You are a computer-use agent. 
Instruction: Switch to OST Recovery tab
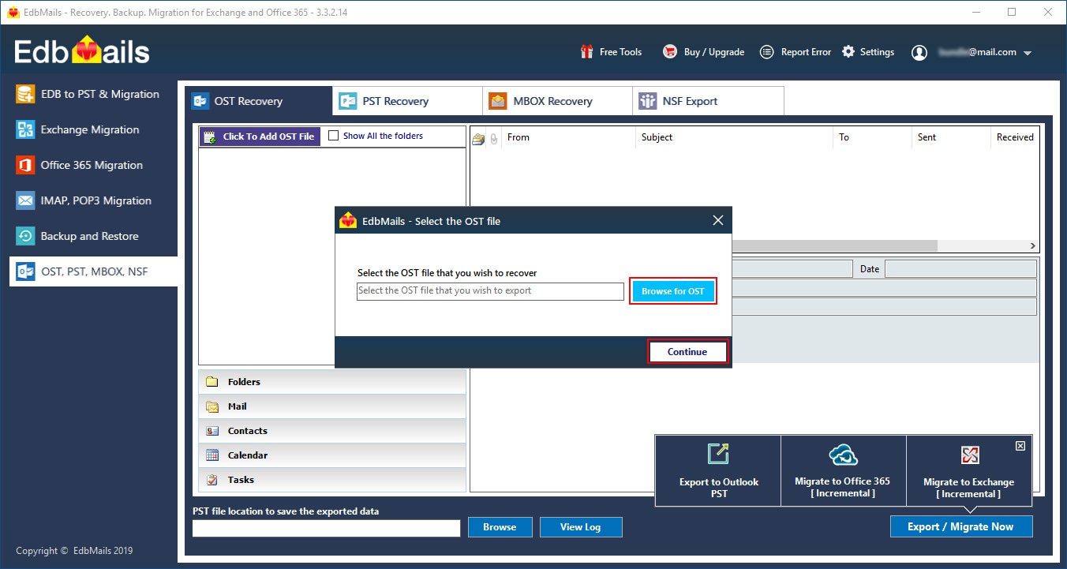coord(259,101)
